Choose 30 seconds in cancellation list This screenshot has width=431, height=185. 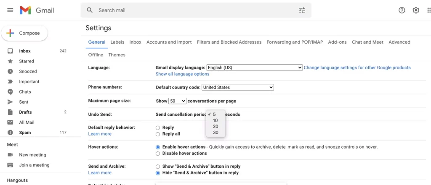(x=216, y=133)
